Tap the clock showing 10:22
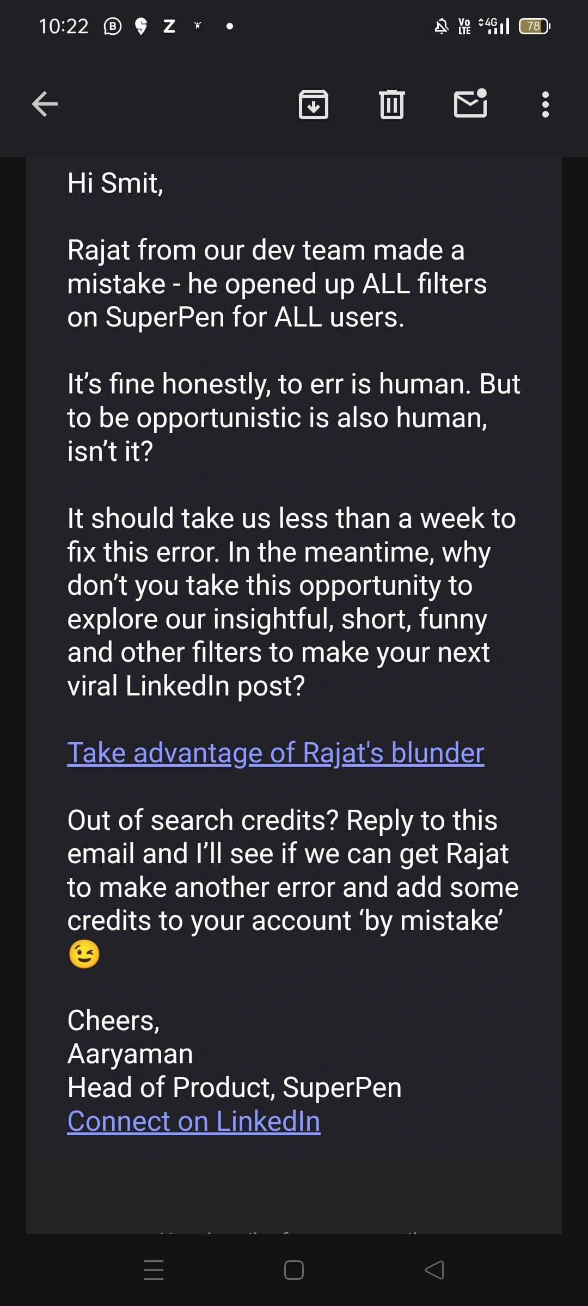 tap(64, 26)
